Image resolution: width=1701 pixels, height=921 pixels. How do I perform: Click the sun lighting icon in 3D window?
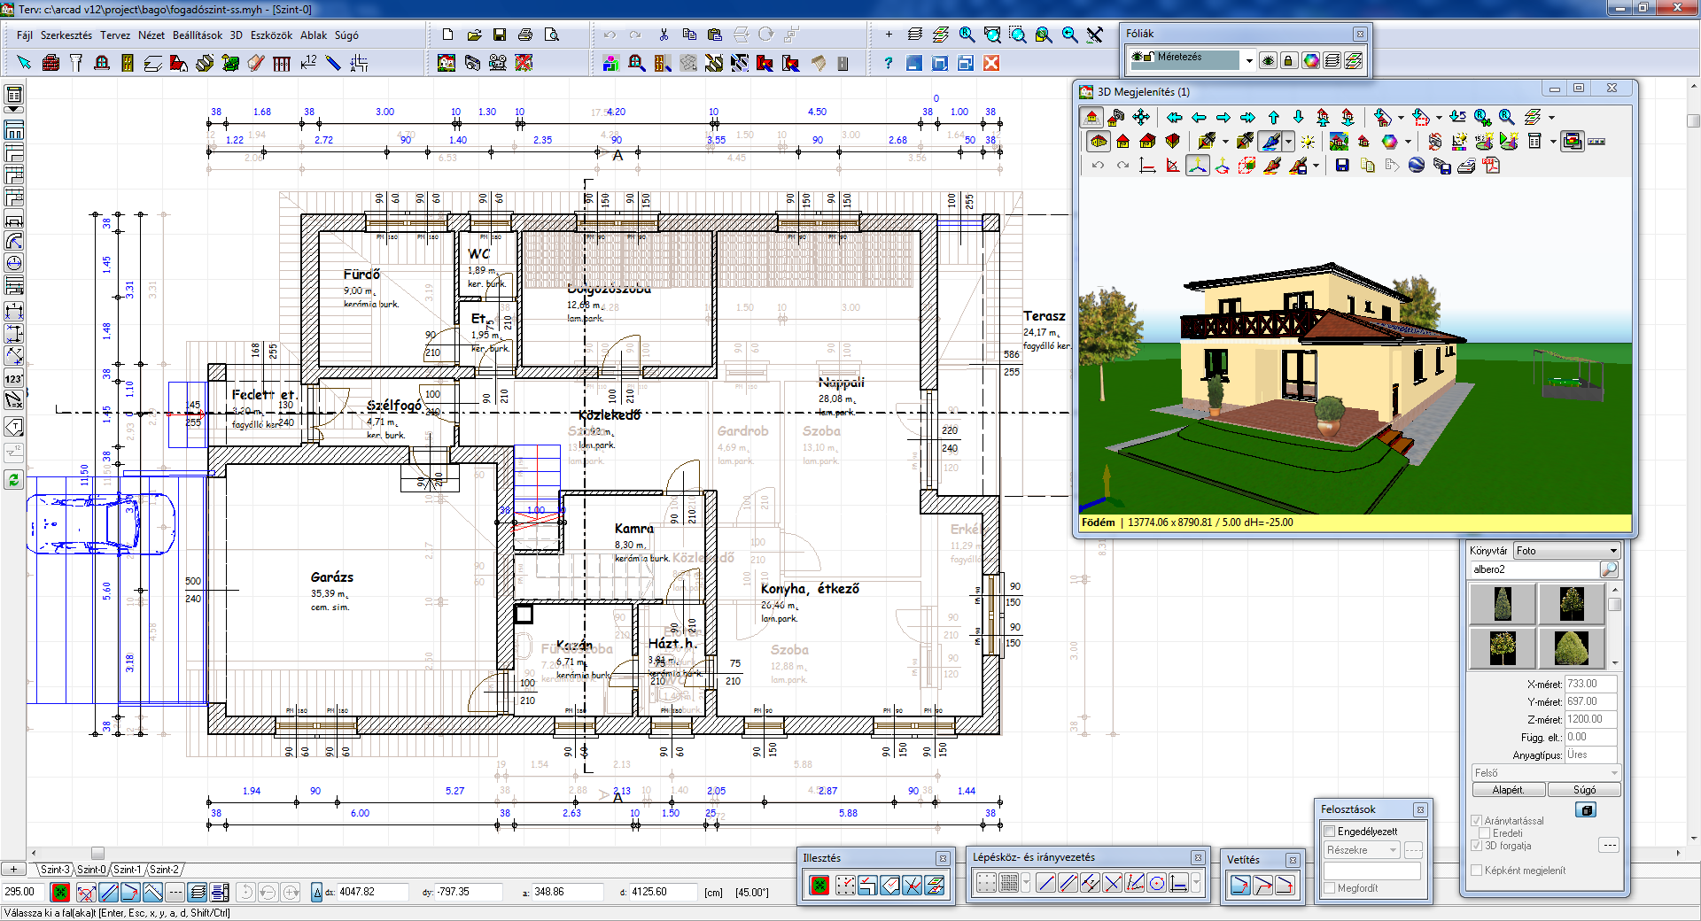(1308, 142)
